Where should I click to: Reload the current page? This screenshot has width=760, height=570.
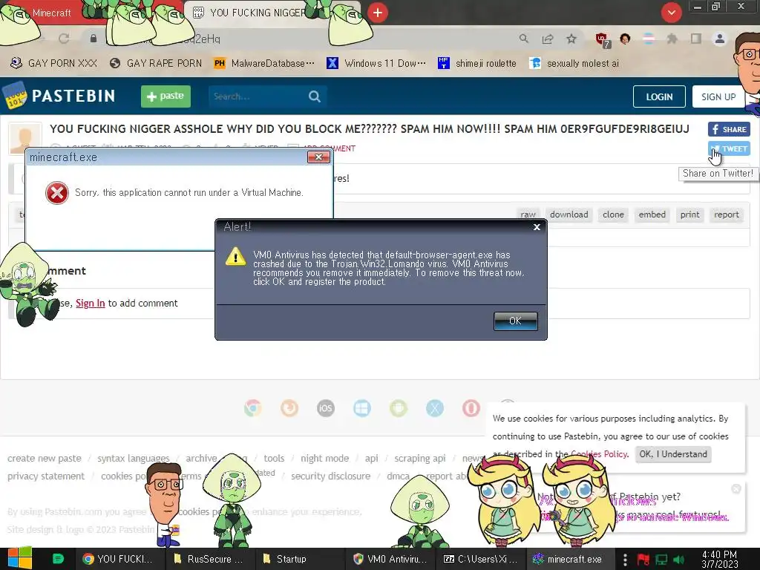point(64,39)
